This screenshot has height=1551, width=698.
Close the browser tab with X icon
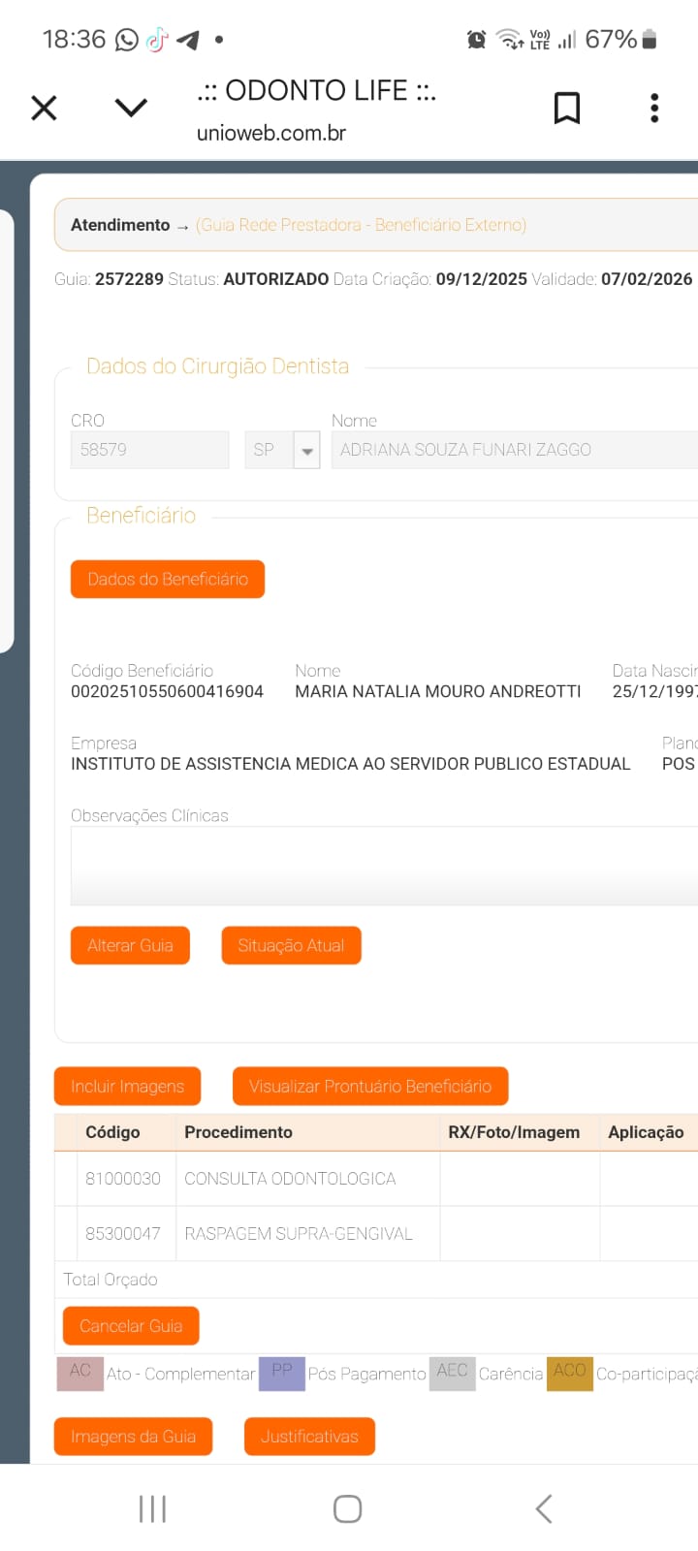tap(44, 108)
